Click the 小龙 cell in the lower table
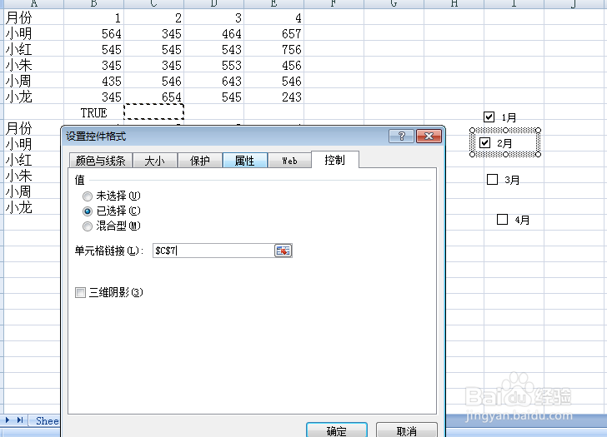 tap(33, 208)
